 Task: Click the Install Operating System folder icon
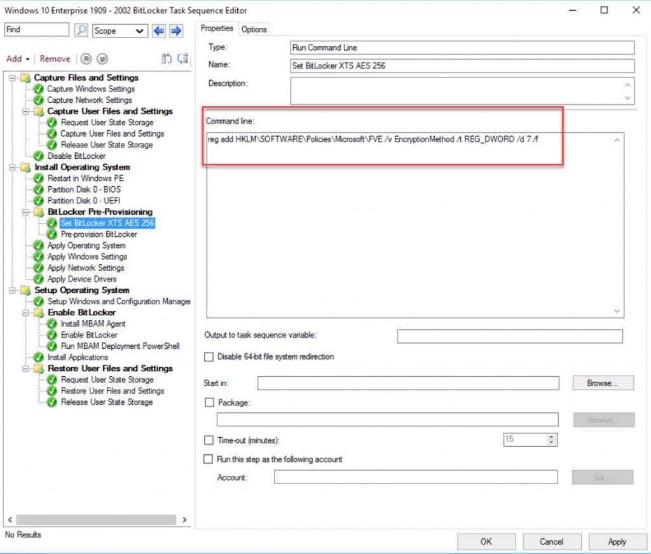click(x=25, y=167)
